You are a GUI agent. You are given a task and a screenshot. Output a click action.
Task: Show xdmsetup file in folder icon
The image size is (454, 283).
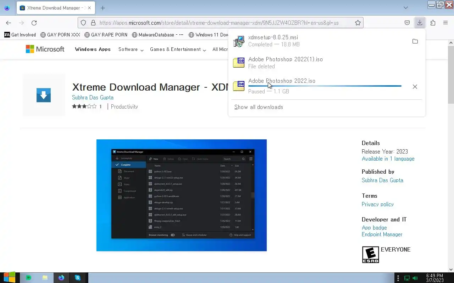[x=415, y=41]
